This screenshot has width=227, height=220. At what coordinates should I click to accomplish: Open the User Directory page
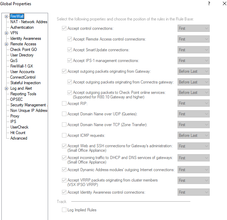click(22, 55)
